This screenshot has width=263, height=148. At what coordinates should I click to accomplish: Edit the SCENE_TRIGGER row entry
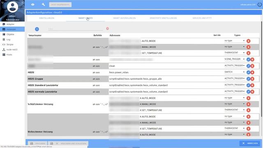[248, 59]
